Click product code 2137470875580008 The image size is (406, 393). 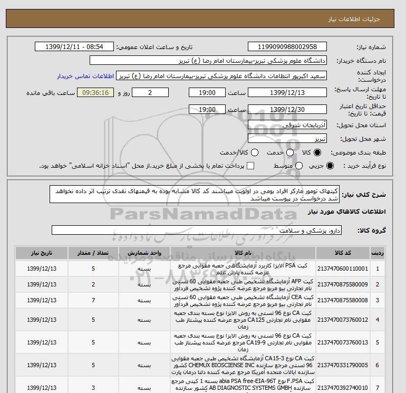343,300
